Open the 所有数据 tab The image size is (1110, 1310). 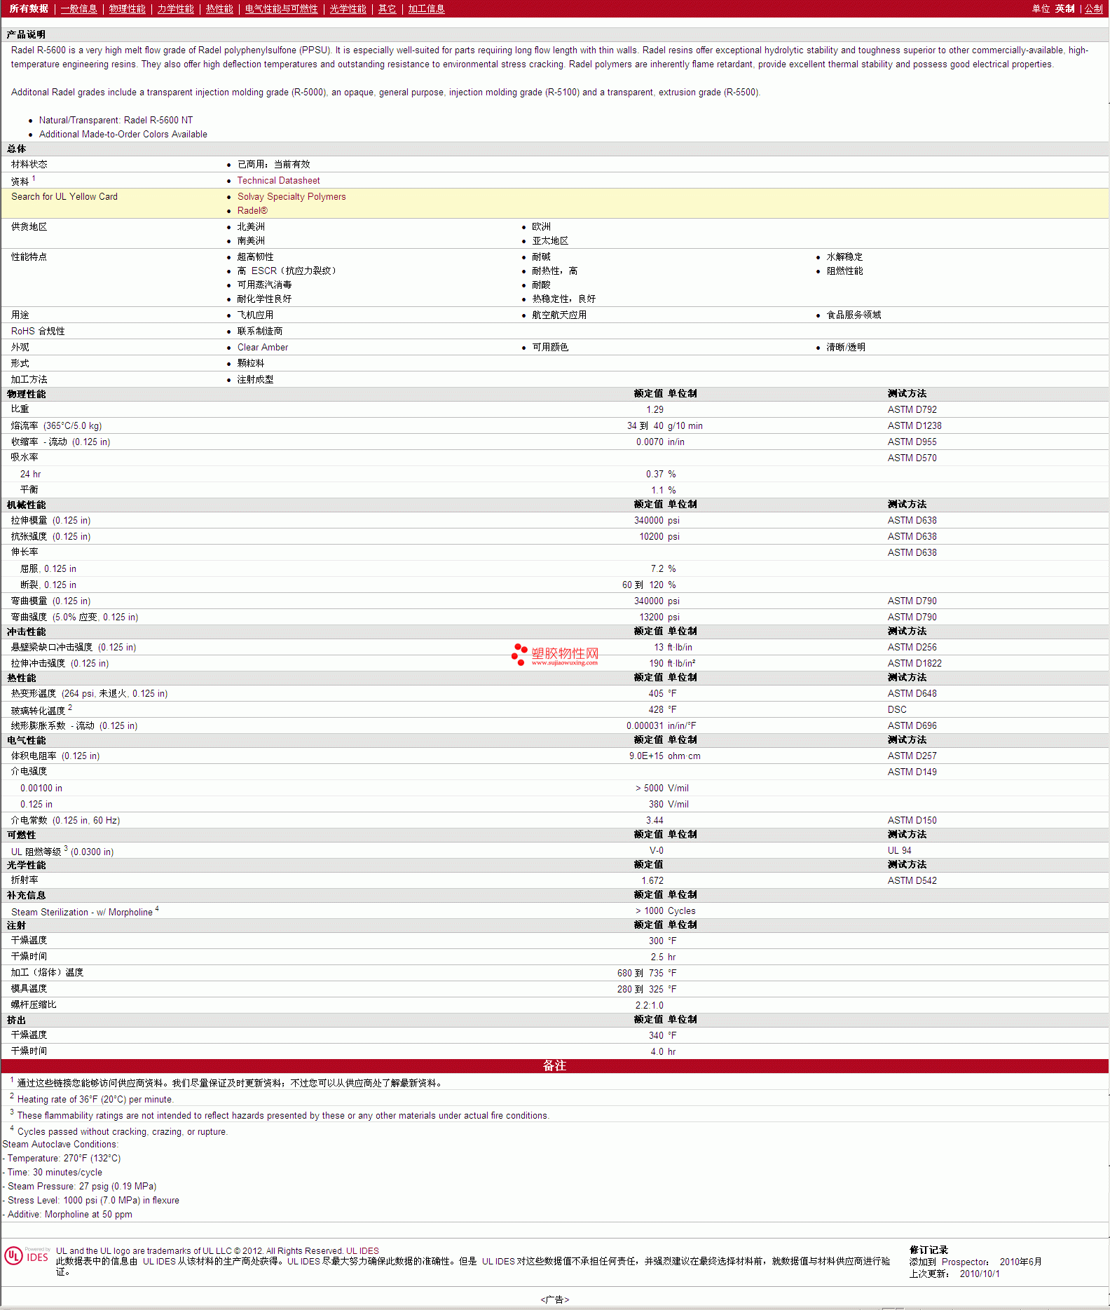pyautogui.click(x=29, y=8)
